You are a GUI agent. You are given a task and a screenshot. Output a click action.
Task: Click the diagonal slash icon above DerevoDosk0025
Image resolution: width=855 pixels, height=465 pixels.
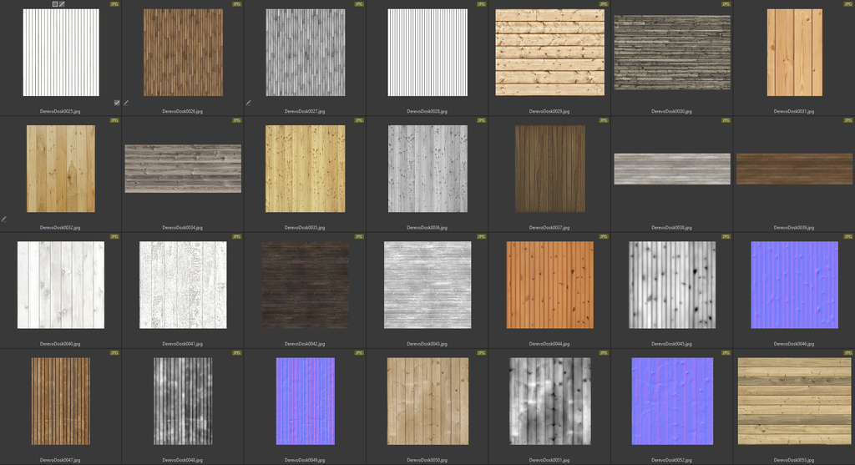click(x=62, y=4)
